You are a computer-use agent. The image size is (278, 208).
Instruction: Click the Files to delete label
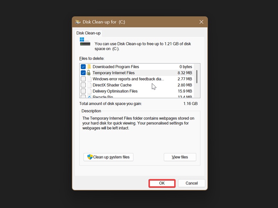tap(92, 59)
